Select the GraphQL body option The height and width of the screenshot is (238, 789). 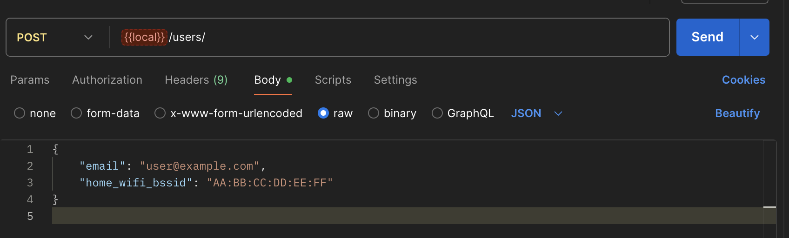(437, 113)
